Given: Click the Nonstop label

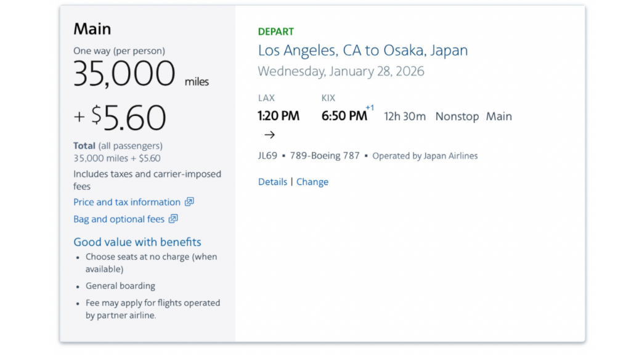Looking at the screenshot, I should tap(457, 116).
